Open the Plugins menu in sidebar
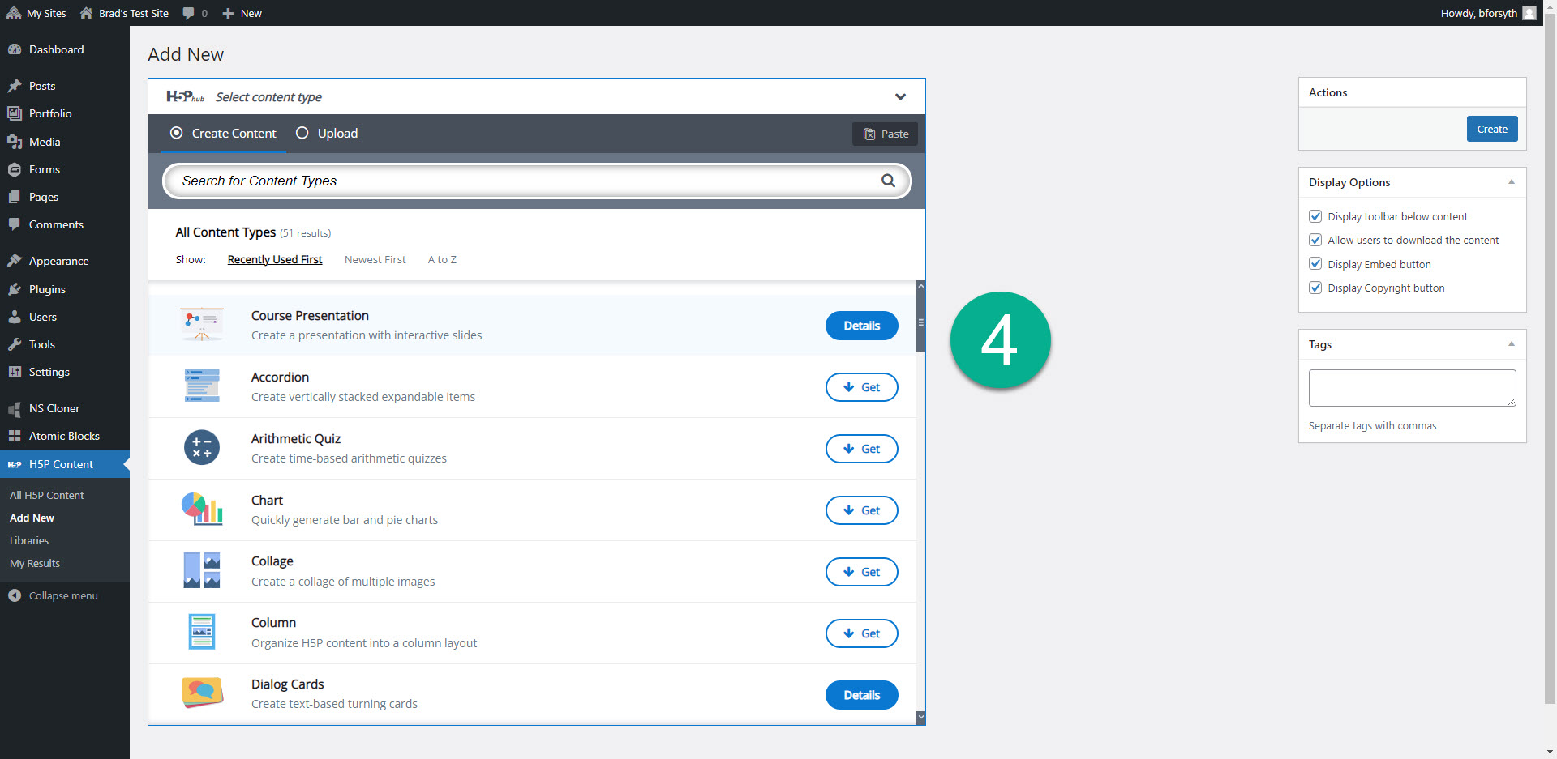The height and width of the screenshot is (759, 1557). coord(47,289)
